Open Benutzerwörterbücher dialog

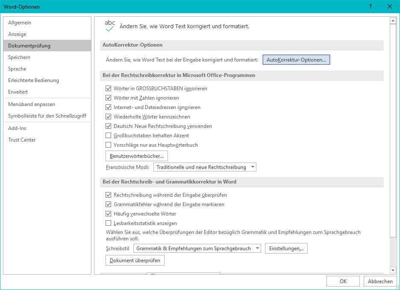click(x=137, y=156)
